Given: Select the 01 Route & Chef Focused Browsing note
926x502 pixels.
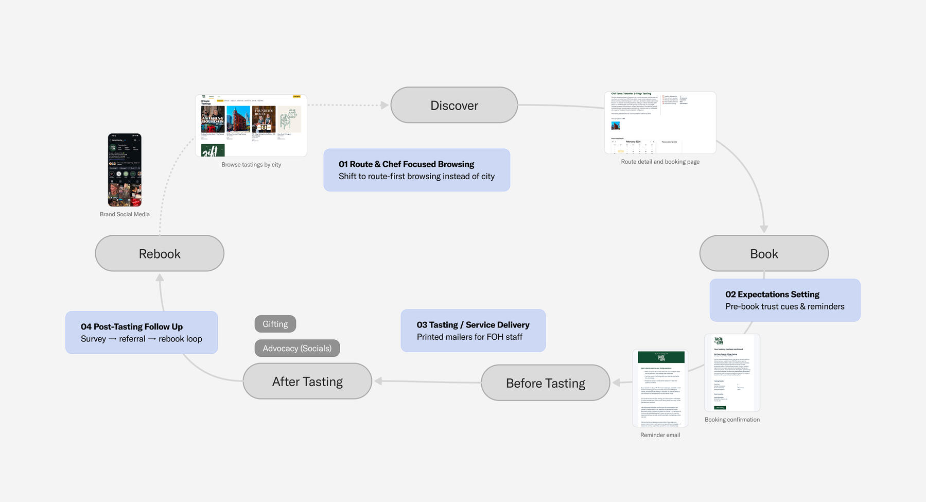Looking at the screenshot, I should (416, 170).
